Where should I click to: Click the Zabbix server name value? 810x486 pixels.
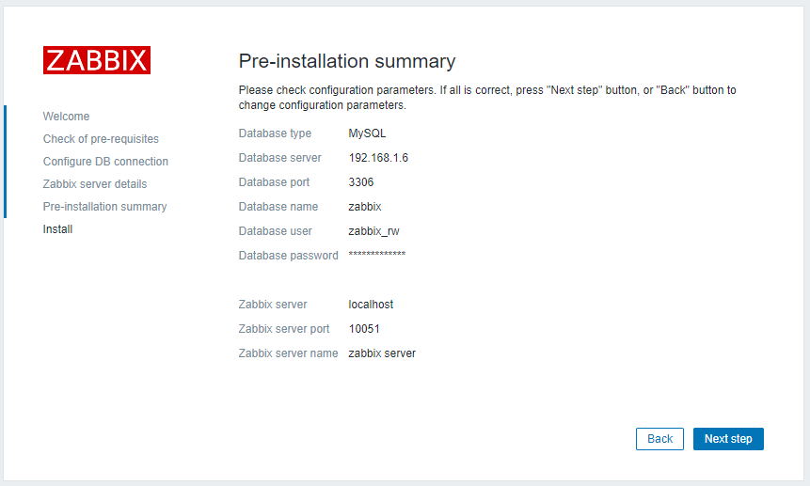tap(382, 353)
